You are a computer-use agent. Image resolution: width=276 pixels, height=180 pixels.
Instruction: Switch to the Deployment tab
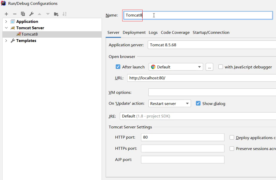tap(134, 32)
